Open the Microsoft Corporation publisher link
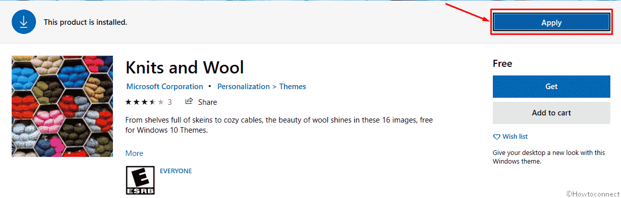 [x=165, y=87]
